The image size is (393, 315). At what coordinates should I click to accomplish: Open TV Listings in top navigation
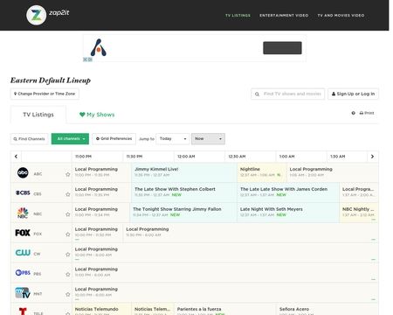(x=238, y=15)
